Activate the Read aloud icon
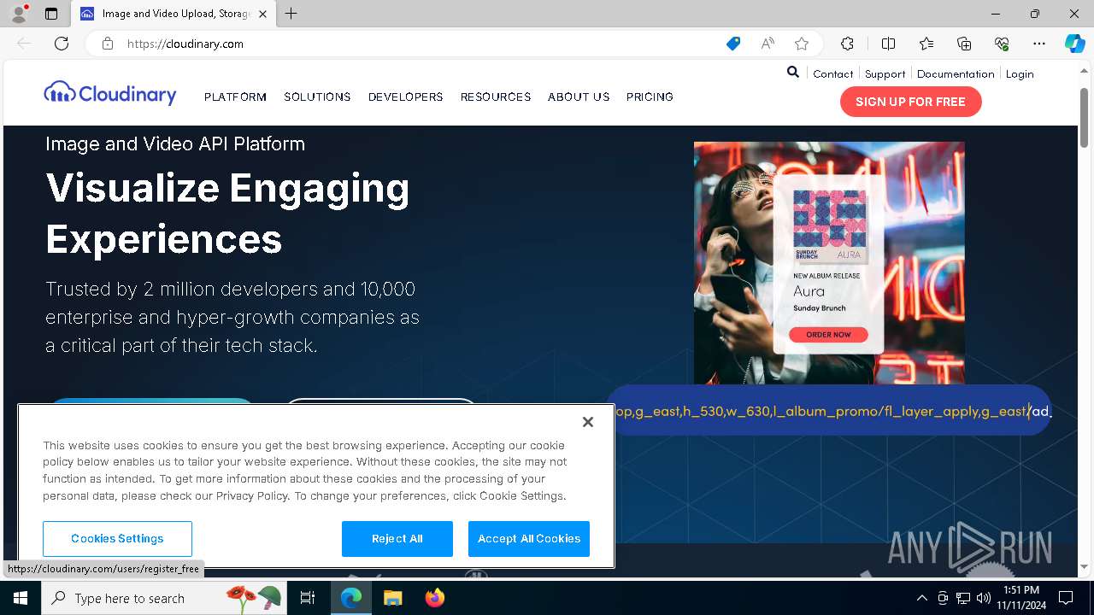1094x615 pixels. point(768,44)
